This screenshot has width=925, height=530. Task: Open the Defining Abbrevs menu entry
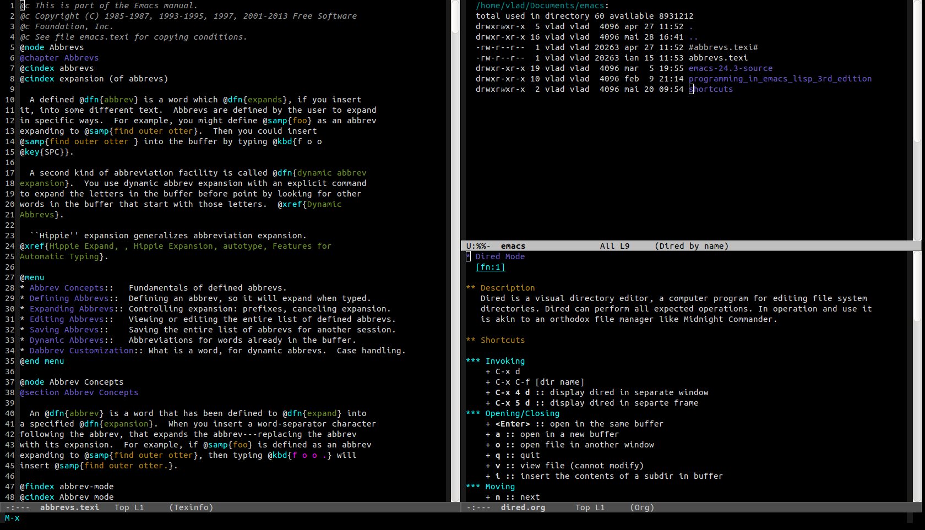pyautogui.click(x=69, y=298)
